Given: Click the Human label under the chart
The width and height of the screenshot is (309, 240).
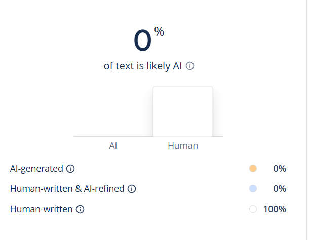Looking at the screenshot, I should [x=183, y=146].
